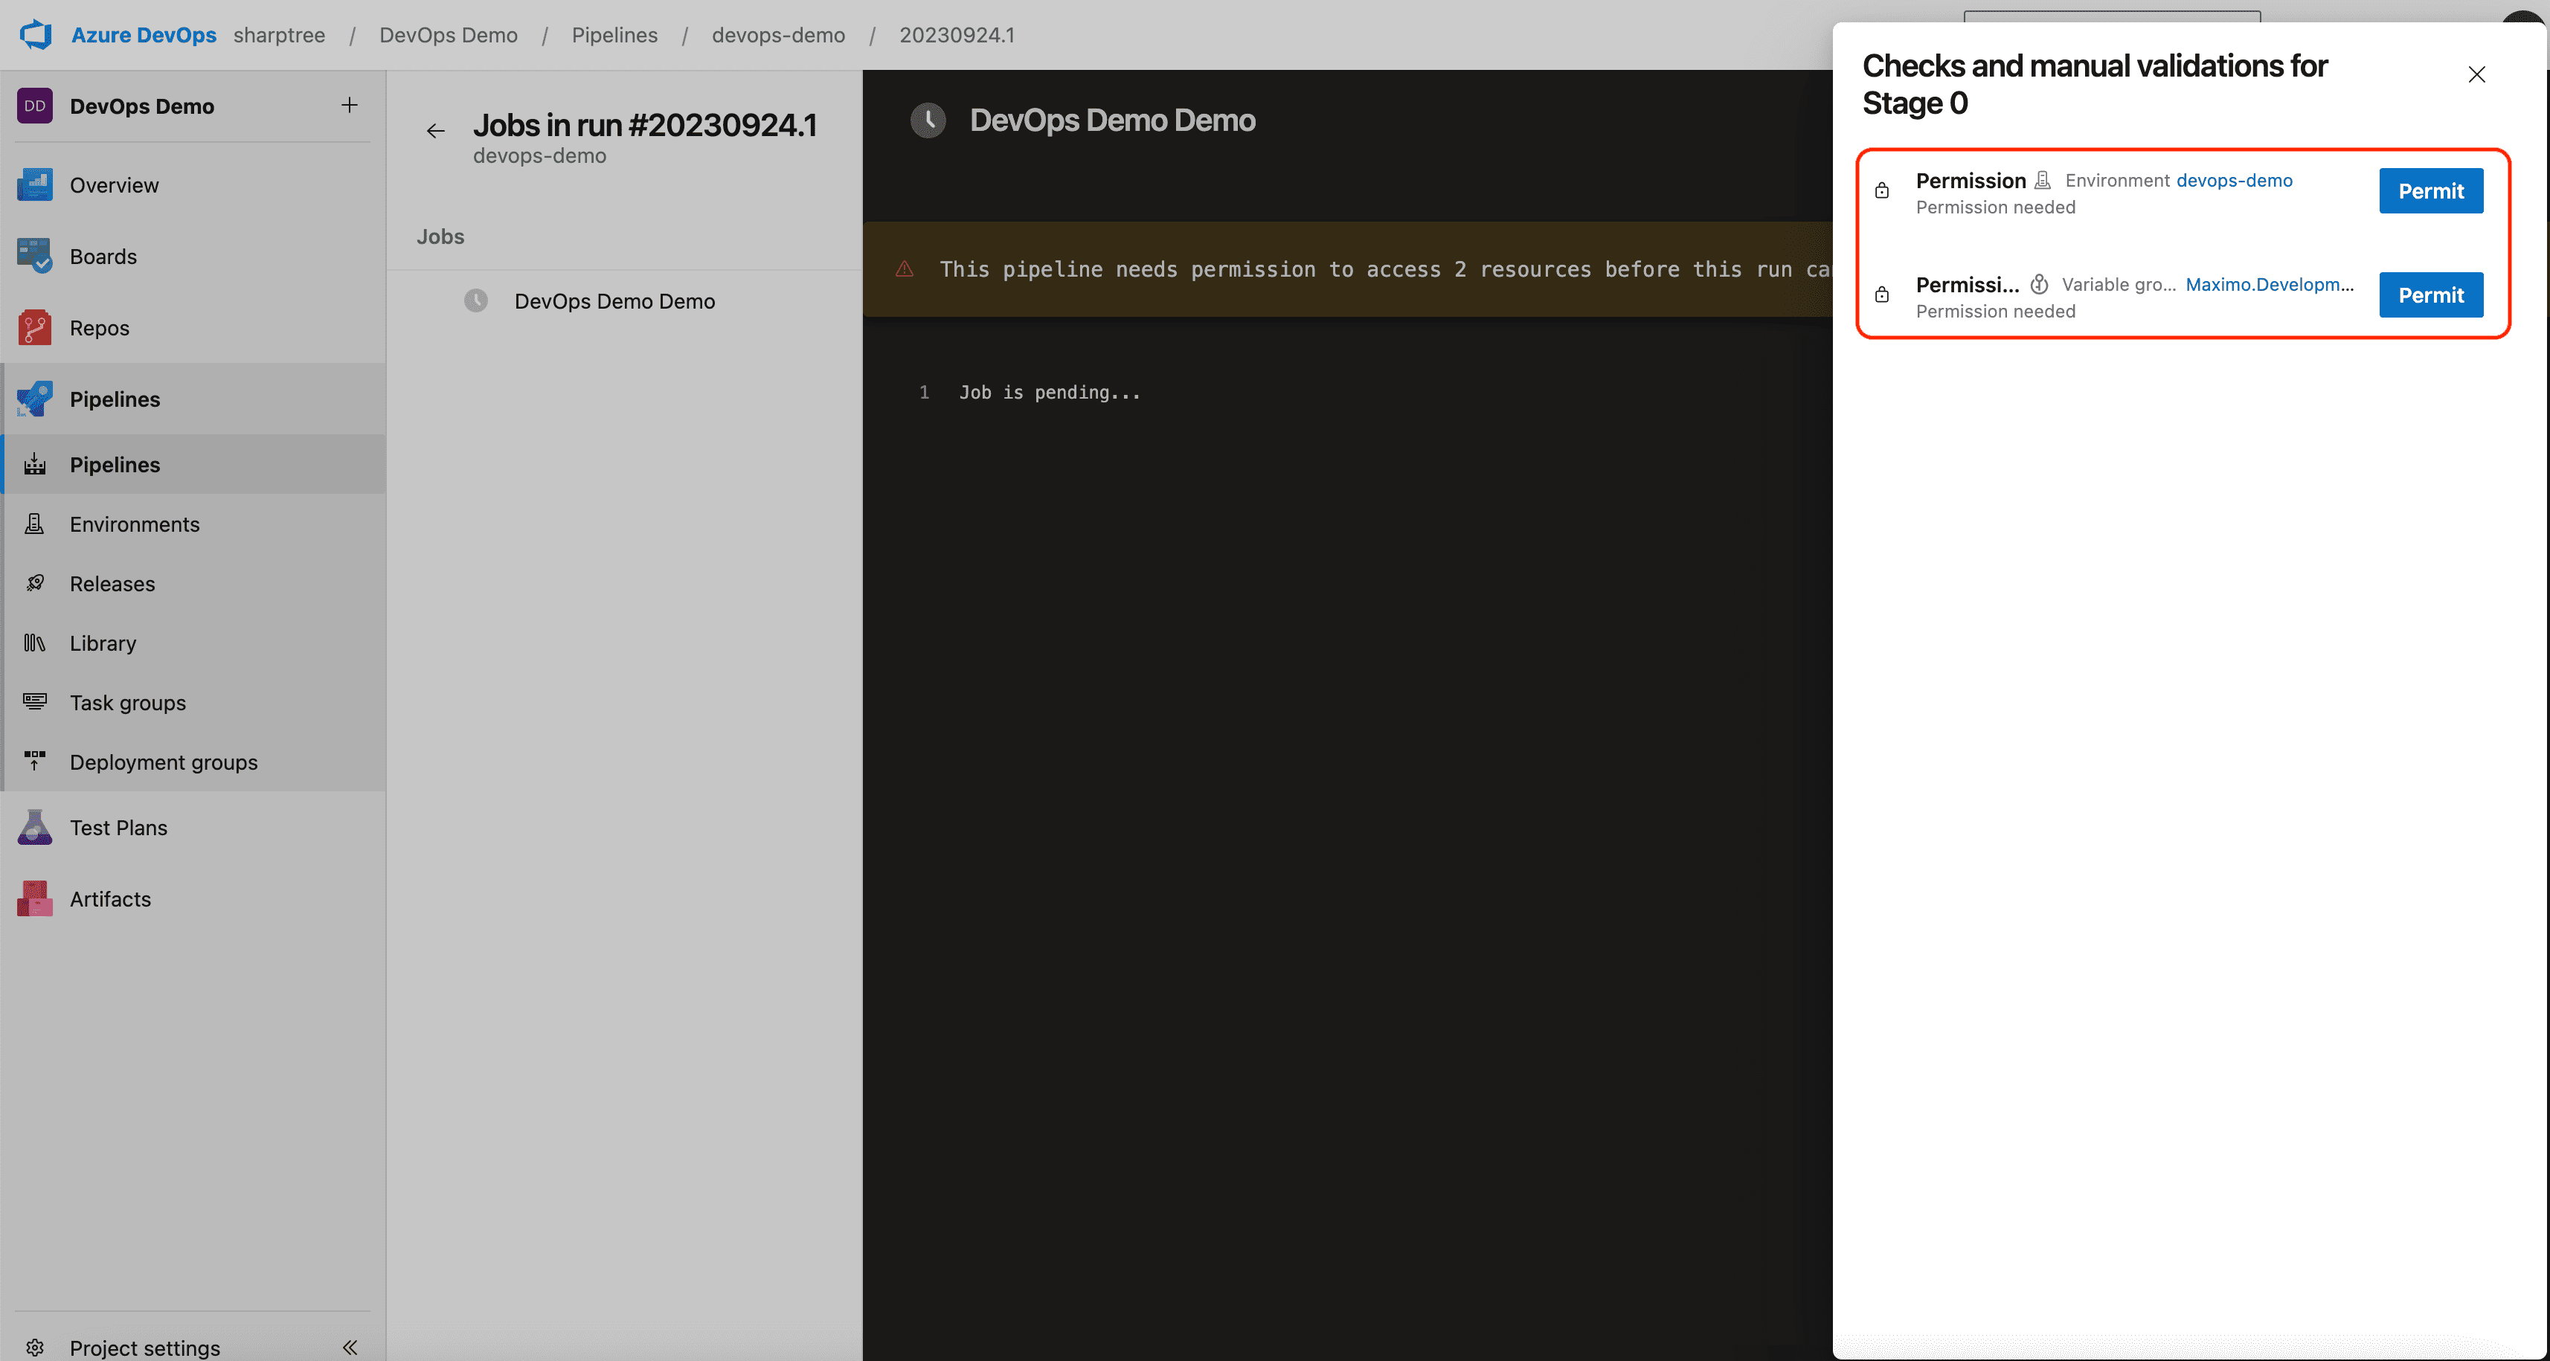
Task: Navigate to Pipelines breadcrumb
Action: pyautogui.click(x=614, y=35)
